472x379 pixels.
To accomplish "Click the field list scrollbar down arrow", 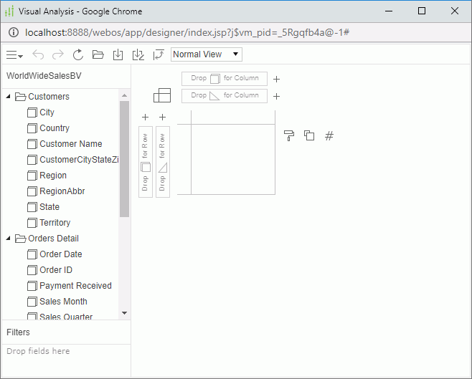I will pos(124,313).
